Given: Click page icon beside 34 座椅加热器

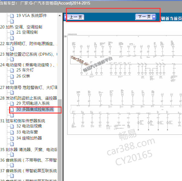Looking at the screenshot, I should pos(12,138).
